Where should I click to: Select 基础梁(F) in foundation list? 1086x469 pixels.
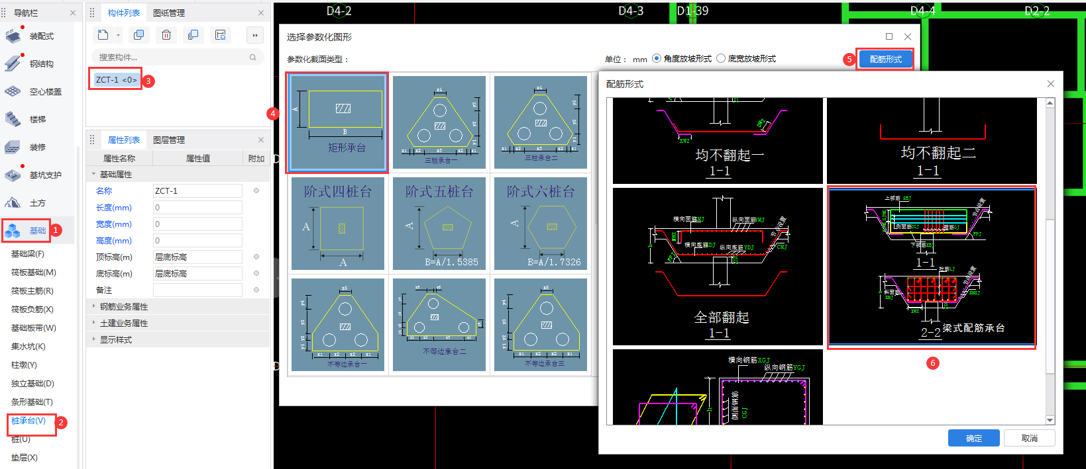tap(28, 253)
